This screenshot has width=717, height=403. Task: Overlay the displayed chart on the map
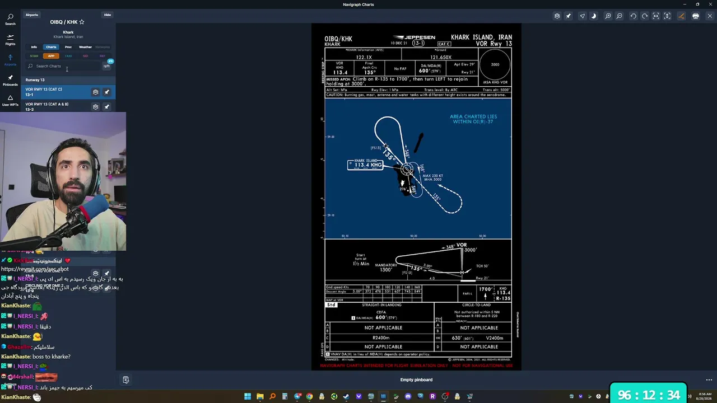click(x=557, y=16)
